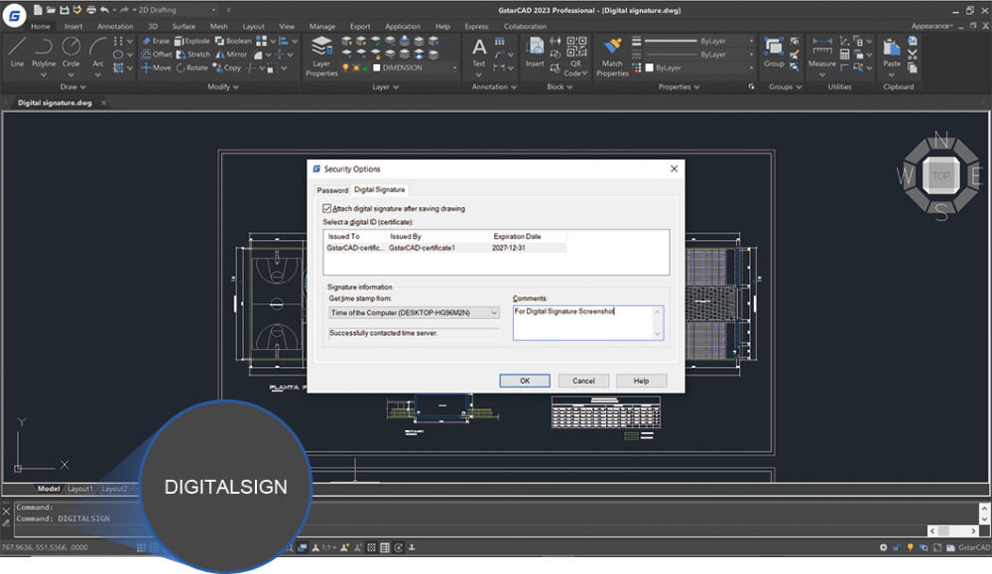Select the Mirror tool

tap(231, 55)
